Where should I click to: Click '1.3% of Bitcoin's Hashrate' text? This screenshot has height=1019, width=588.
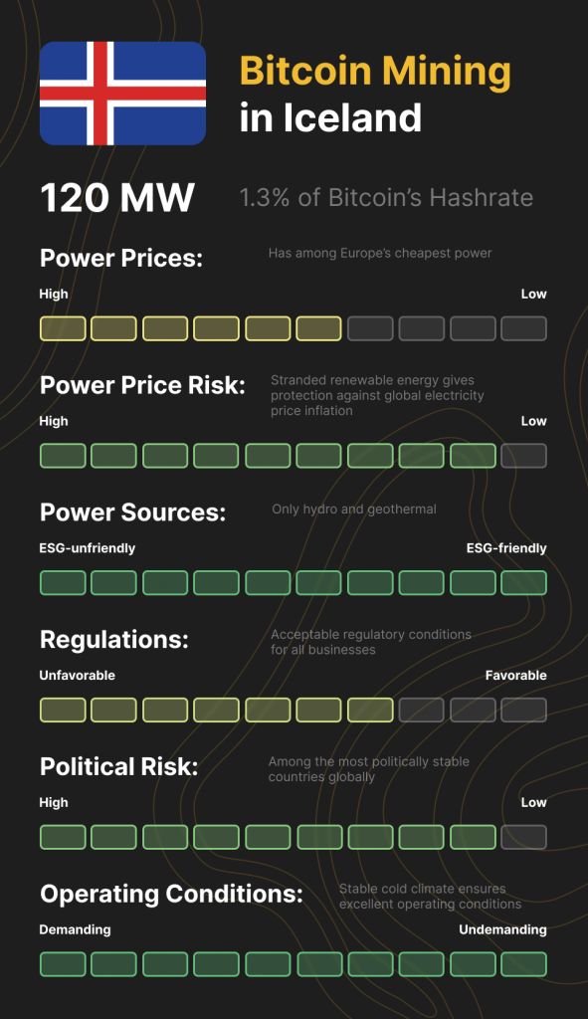386,198
